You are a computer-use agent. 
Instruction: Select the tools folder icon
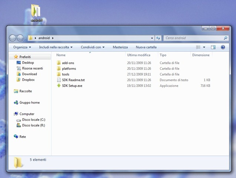pyautogui.click(x=59, y=74)
